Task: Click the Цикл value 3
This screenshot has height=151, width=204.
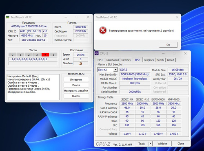Action: click(80, 59)
